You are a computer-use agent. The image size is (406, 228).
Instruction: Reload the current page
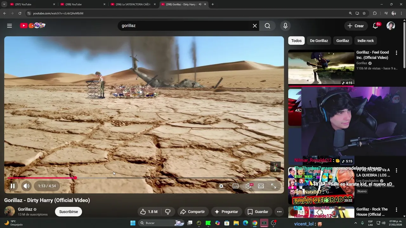20,13
